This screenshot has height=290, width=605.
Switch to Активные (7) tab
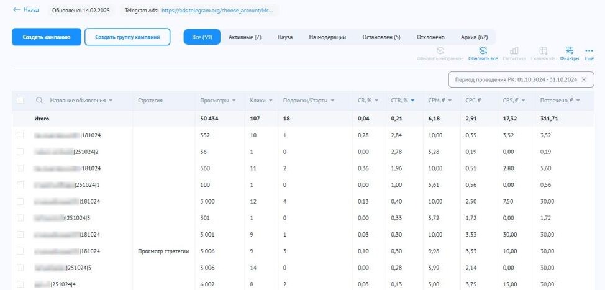click(x=245, y=37)
